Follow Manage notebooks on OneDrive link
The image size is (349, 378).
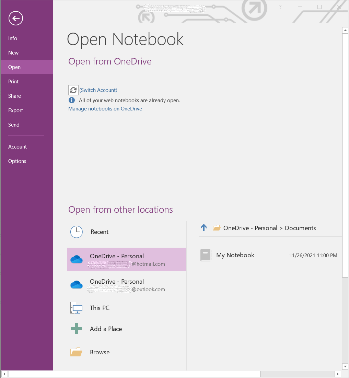(x=105, y=109)
